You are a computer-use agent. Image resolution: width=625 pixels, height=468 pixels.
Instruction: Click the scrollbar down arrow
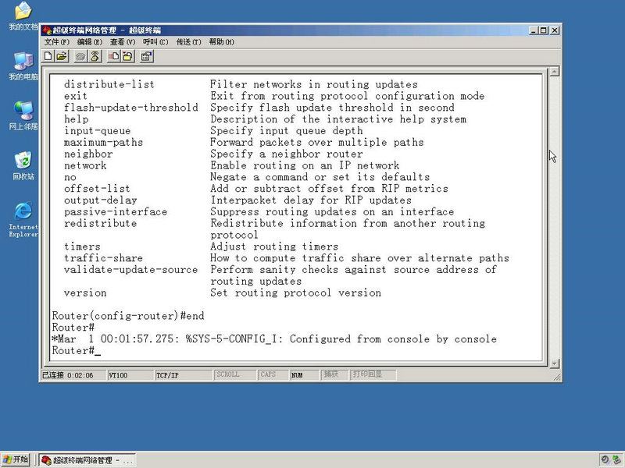click(555, 363)
